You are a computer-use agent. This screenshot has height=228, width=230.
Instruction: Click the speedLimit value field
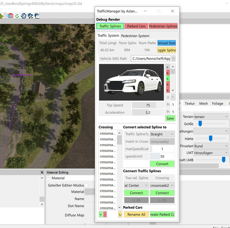point(162,156)
